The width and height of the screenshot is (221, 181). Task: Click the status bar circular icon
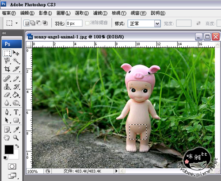pos(48,171)
